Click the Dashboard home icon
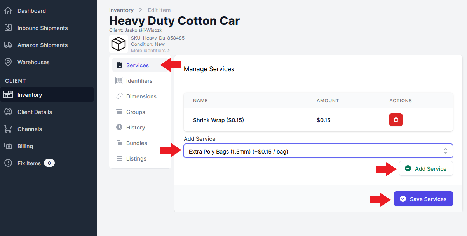Screen dimensions: 467x236 pyautogui.click(x=8, y=11)
